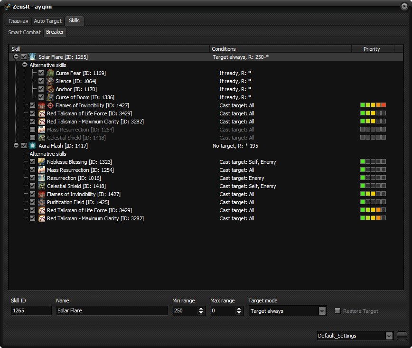The width and height of the screenshot is (412, 348).
Task: Click the Name field containing Solar Flare
Action: (x=112, y=310)
